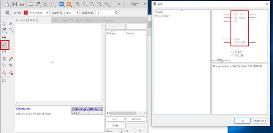Select the Name tag tool
Screen dimensions: 273x133
point(4,65)
